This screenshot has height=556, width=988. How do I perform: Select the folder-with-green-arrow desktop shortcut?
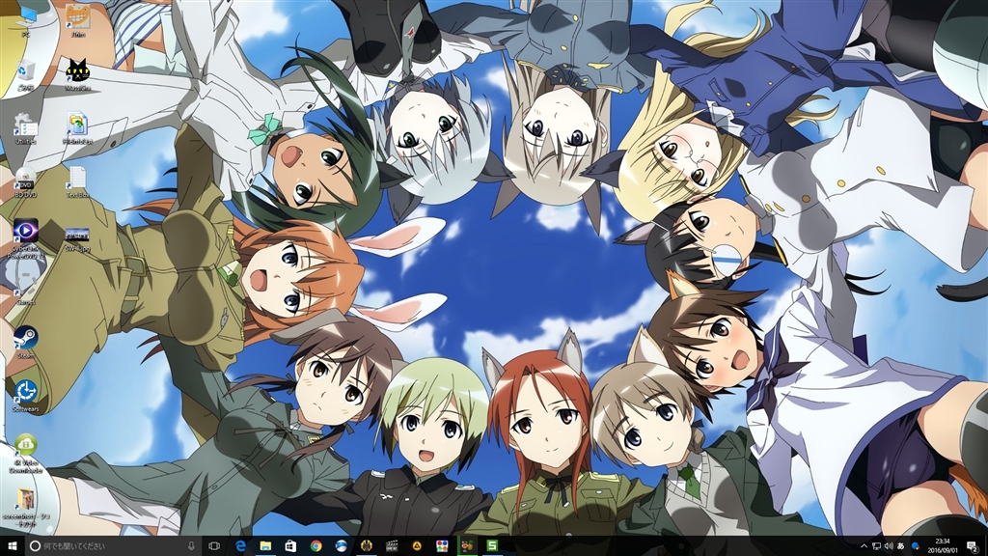pos(77,128)
